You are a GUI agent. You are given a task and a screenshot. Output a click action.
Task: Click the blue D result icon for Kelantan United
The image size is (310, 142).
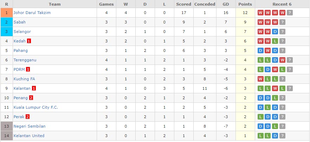(275, 136)
